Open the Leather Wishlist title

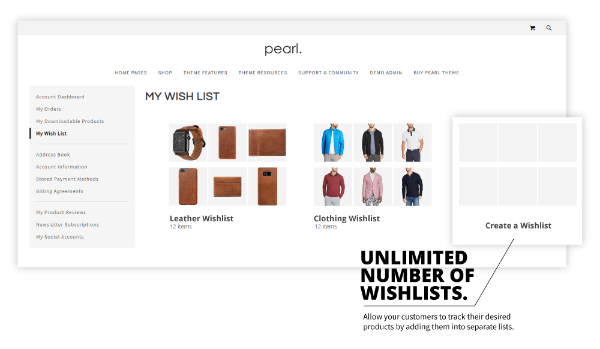202,219
